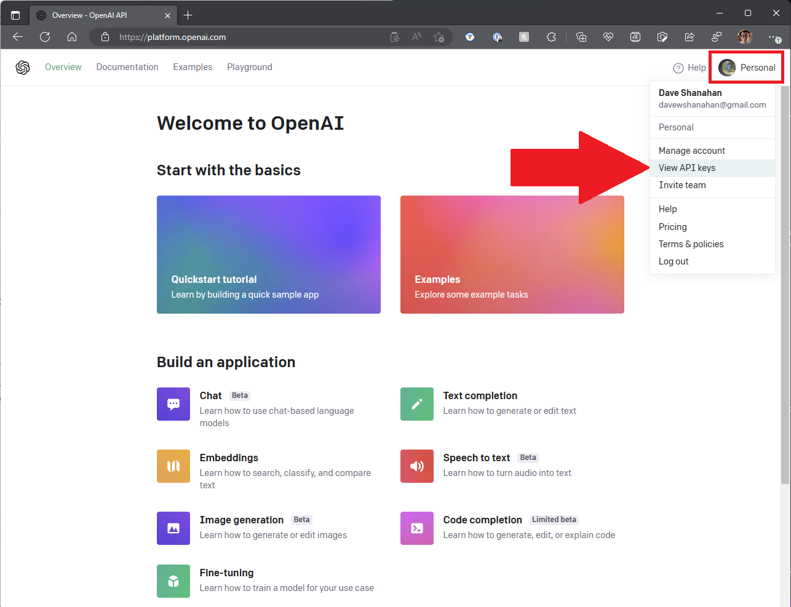Click Help in the top navigation

(x=690, y=68)
